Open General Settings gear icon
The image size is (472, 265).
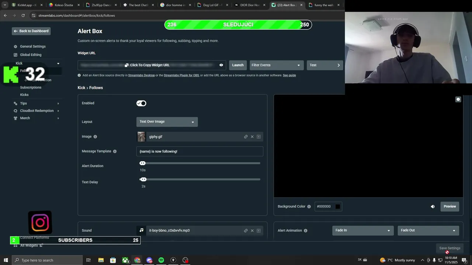(x=15, y=47)
